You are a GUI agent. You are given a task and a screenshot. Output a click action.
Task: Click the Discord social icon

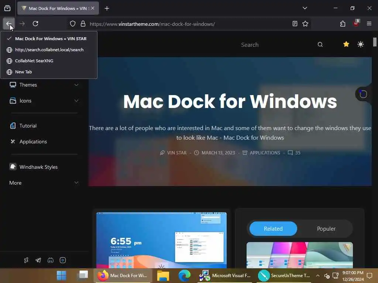tap(50, 260)
